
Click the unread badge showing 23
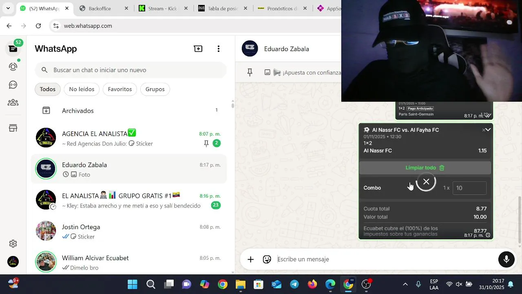point(216,205)
